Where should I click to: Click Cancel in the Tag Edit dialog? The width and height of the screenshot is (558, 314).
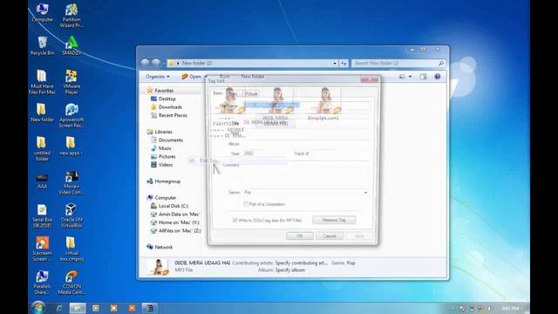[x=330, y=235]
